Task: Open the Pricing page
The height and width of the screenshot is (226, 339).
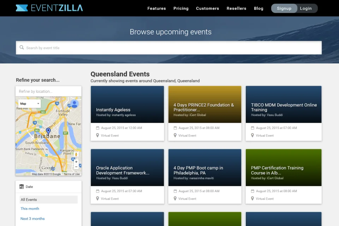Action: tap(181, 8)
